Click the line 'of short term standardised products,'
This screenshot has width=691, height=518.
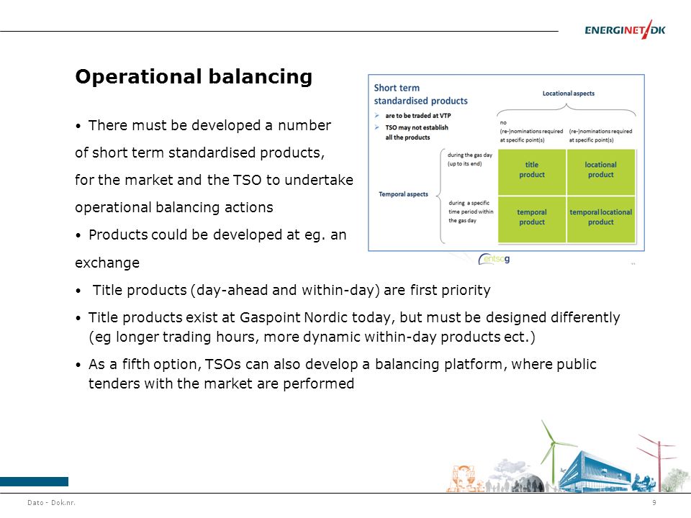(199, 153)
